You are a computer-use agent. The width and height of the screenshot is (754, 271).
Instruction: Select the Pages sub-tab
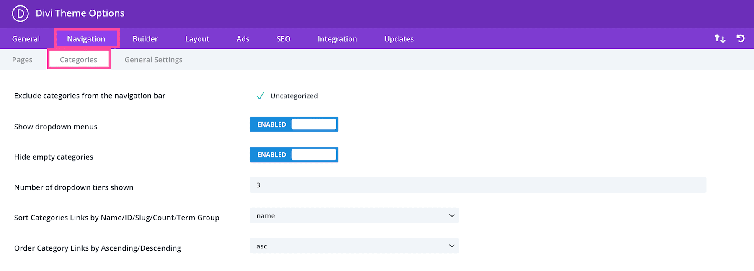tap(22, 60)
